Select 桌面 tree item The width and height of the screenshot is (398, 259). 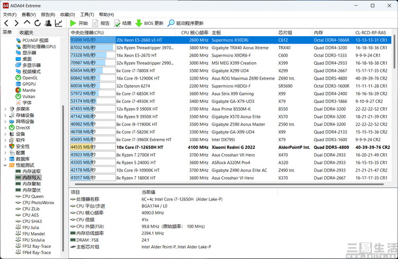(23, 59)
